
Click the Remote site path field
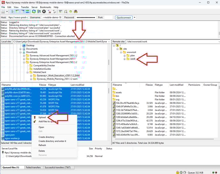point(173,42)
